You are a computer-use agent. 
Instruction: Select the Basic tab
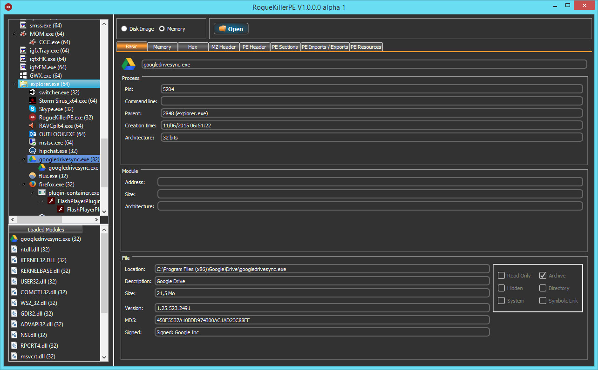click(132, 46)
